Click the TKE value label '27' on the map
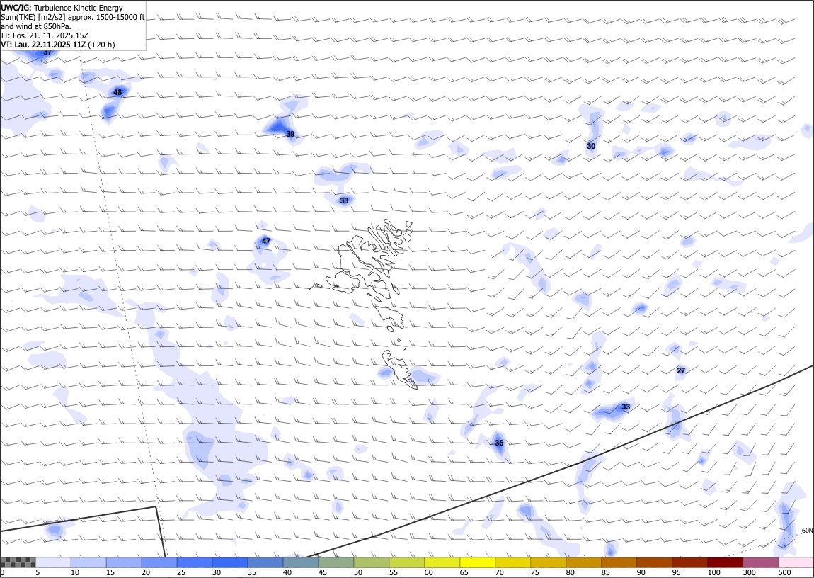Image resolution: width=814 pixels, height=578 pixels. (x=681, y=370)
